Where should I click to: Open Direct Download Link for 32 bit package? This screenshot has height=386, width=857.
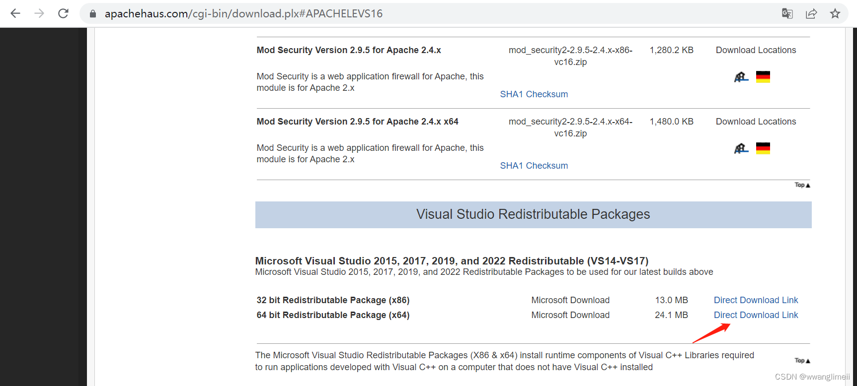(756, 300)
